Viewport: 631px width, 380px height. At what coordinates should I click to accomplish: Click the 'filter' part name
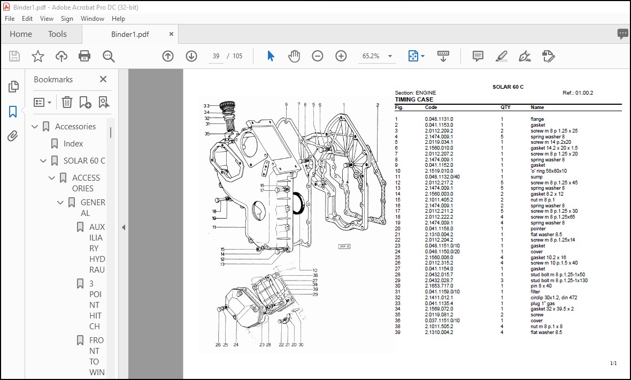click(535, 291)
